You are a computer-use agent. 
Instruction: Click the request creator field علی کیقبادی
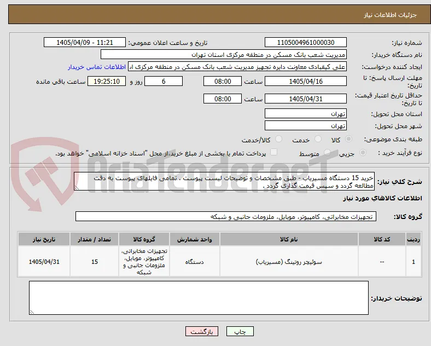point(237,67)
